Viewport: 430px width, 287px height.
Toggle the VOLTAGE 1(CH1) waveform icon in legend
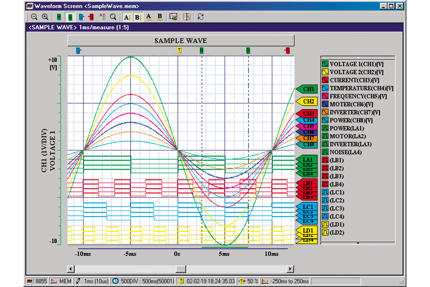tap(325, 64)
